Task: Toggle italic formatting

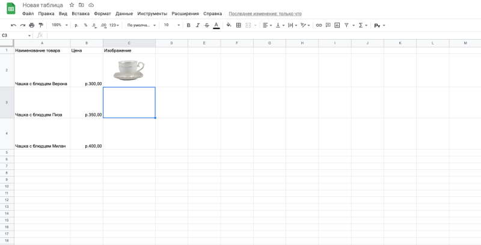Action: [198, 25]
